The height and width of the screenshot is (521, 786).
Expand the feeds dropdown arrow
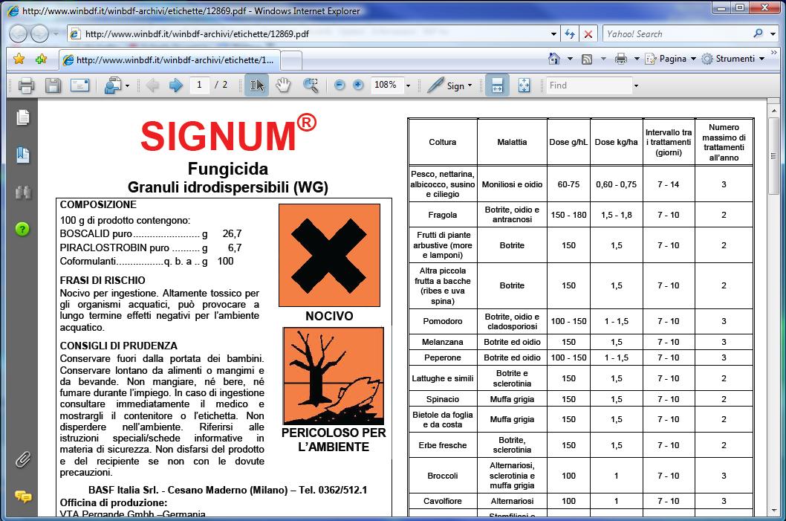603,59
